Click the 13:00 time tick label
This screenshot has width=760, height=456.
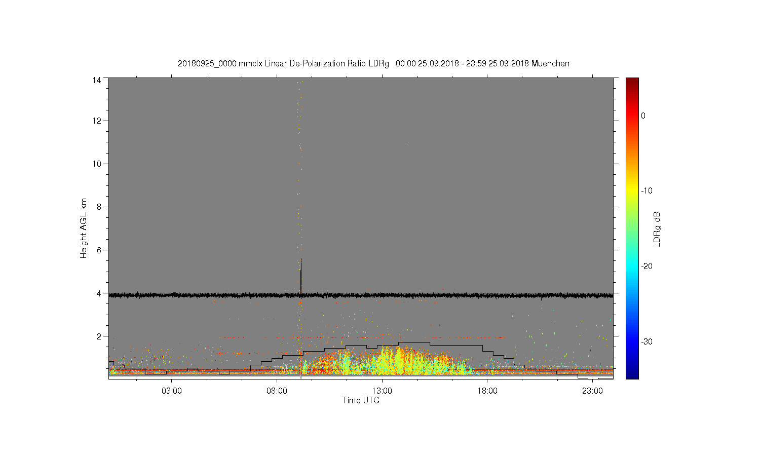(382, 391)
